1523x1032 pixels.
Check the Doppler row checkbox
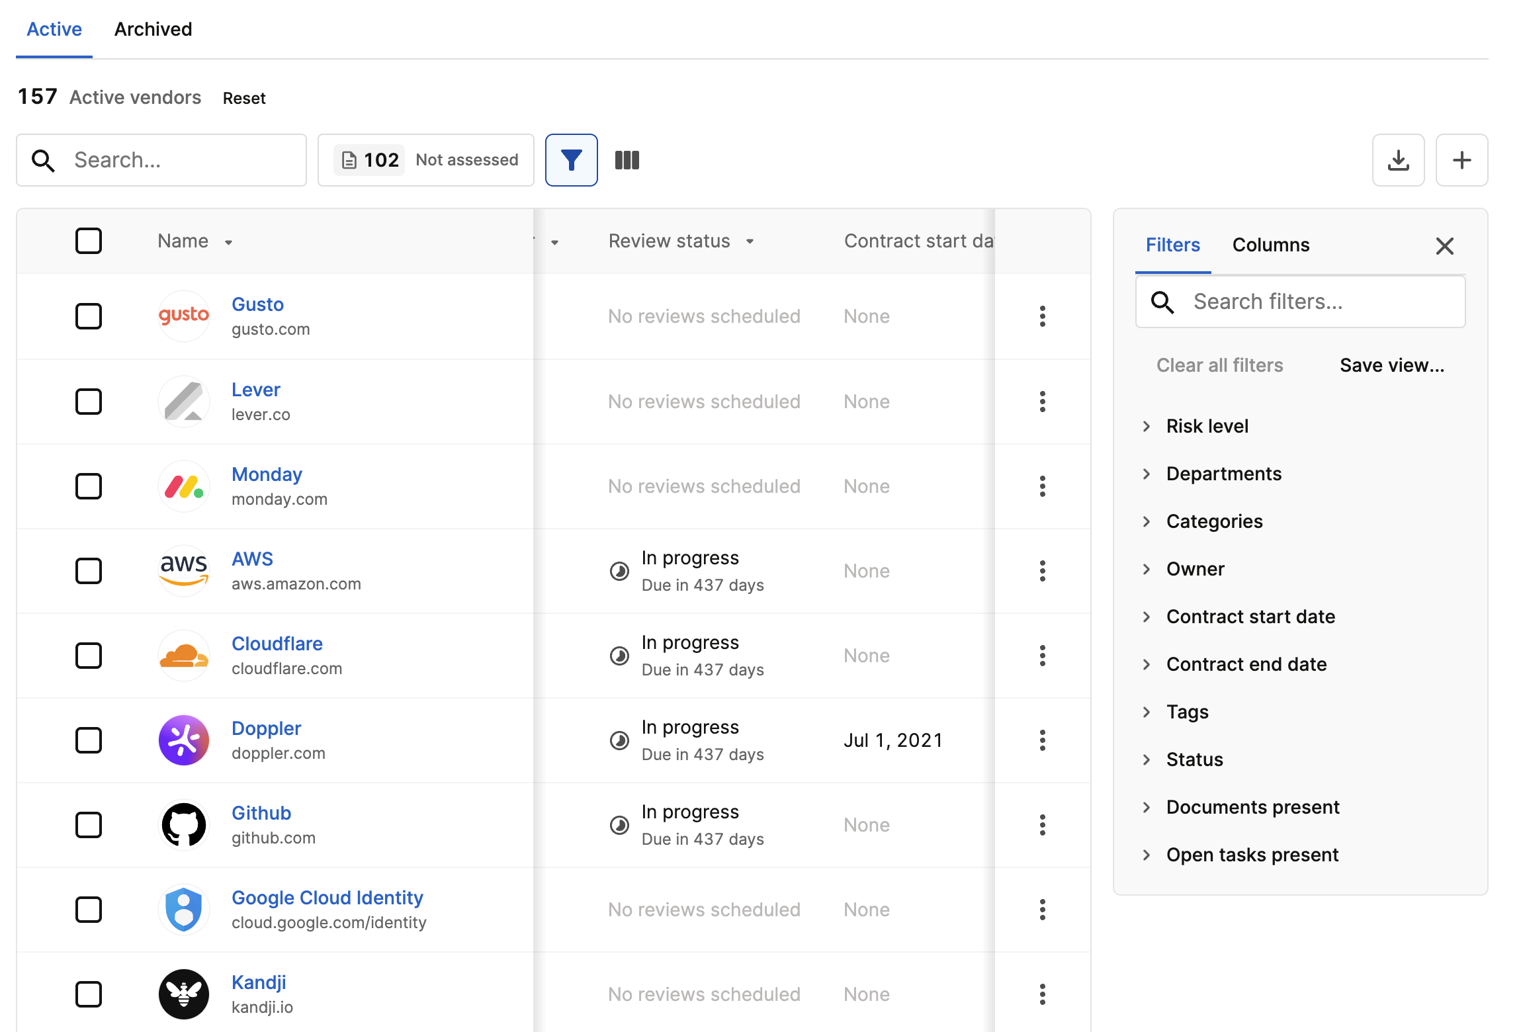[89, 740]
